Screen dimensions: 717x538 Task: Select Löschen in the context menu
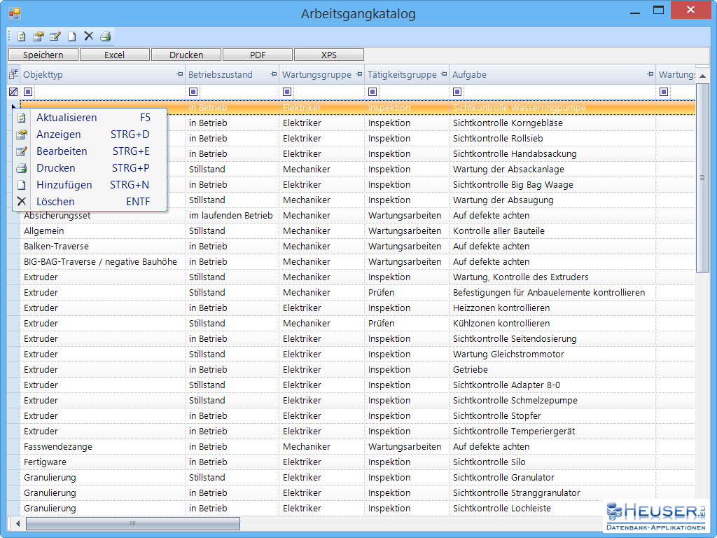pos(55,202)
